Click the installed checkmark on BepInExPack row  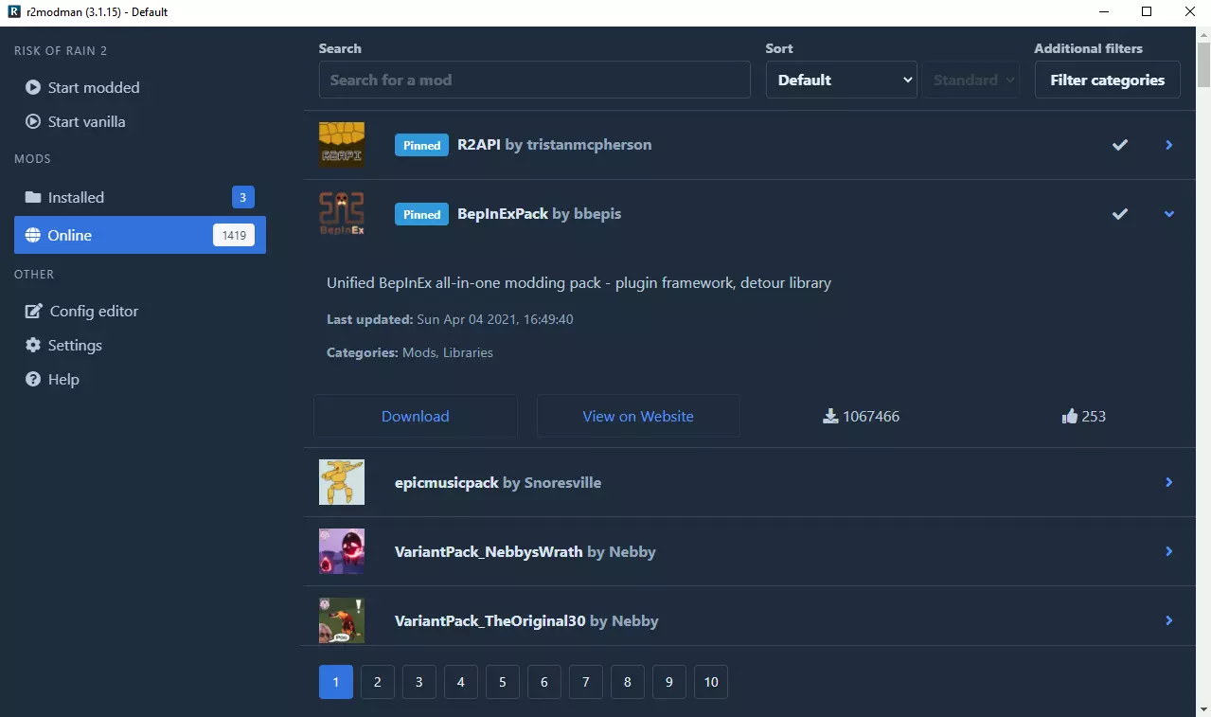pyautogui.click(x=1120, y=214)
